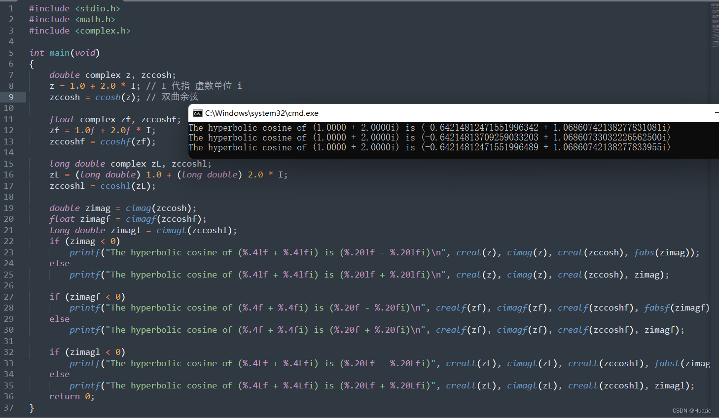This screenshot has width=719, height=418.
Task: Click the else keyword on line 29
Action: (59, 319)
